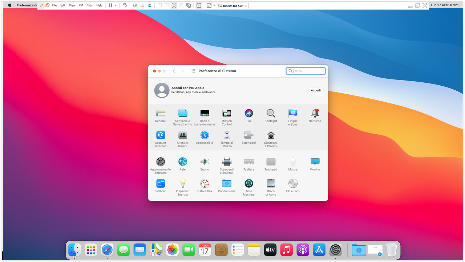Open Risparmio Energia settings
The image size is (465, 262).
pyautogui.click(x=182, y=187)
